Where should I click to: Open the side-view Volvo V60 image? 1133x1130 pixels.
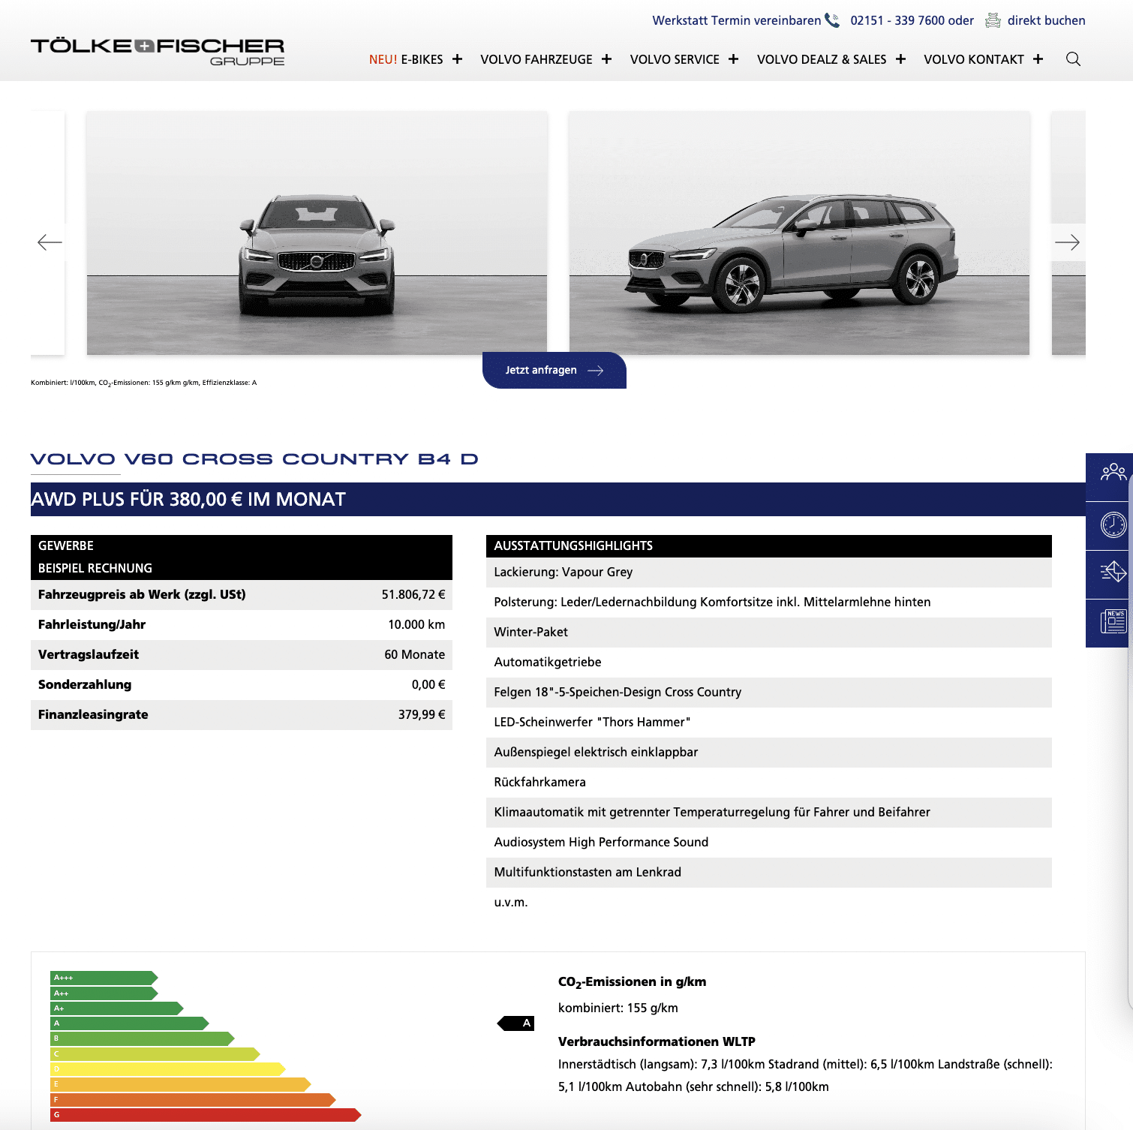tap(799, 233)
